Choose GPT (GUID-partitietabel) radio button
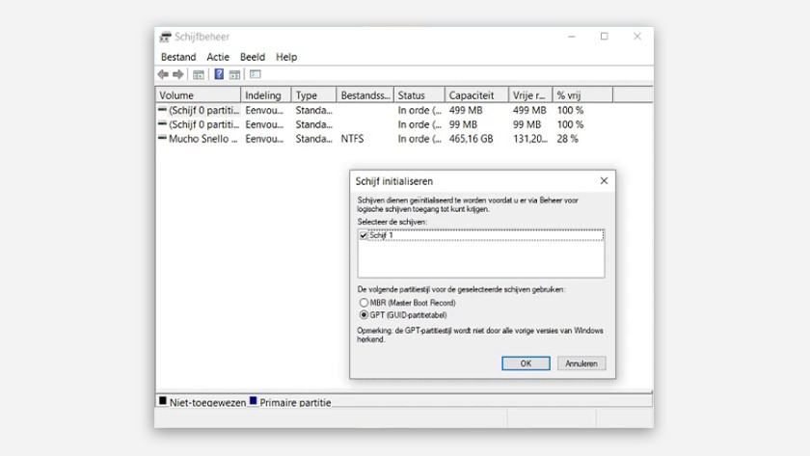Viewport: 810px width, 456px height. [364, 314]
